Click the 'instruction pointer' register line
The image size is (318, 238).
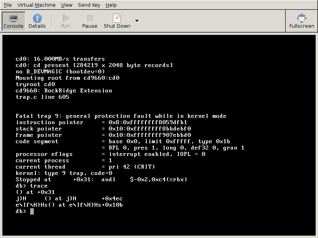pos(101,123)
